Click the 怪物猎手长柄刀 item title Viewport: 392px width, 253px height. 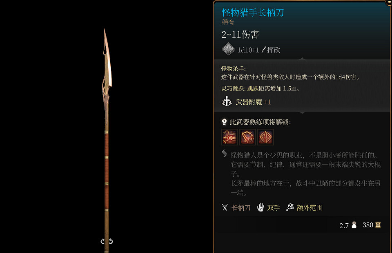tap(253, 13)
